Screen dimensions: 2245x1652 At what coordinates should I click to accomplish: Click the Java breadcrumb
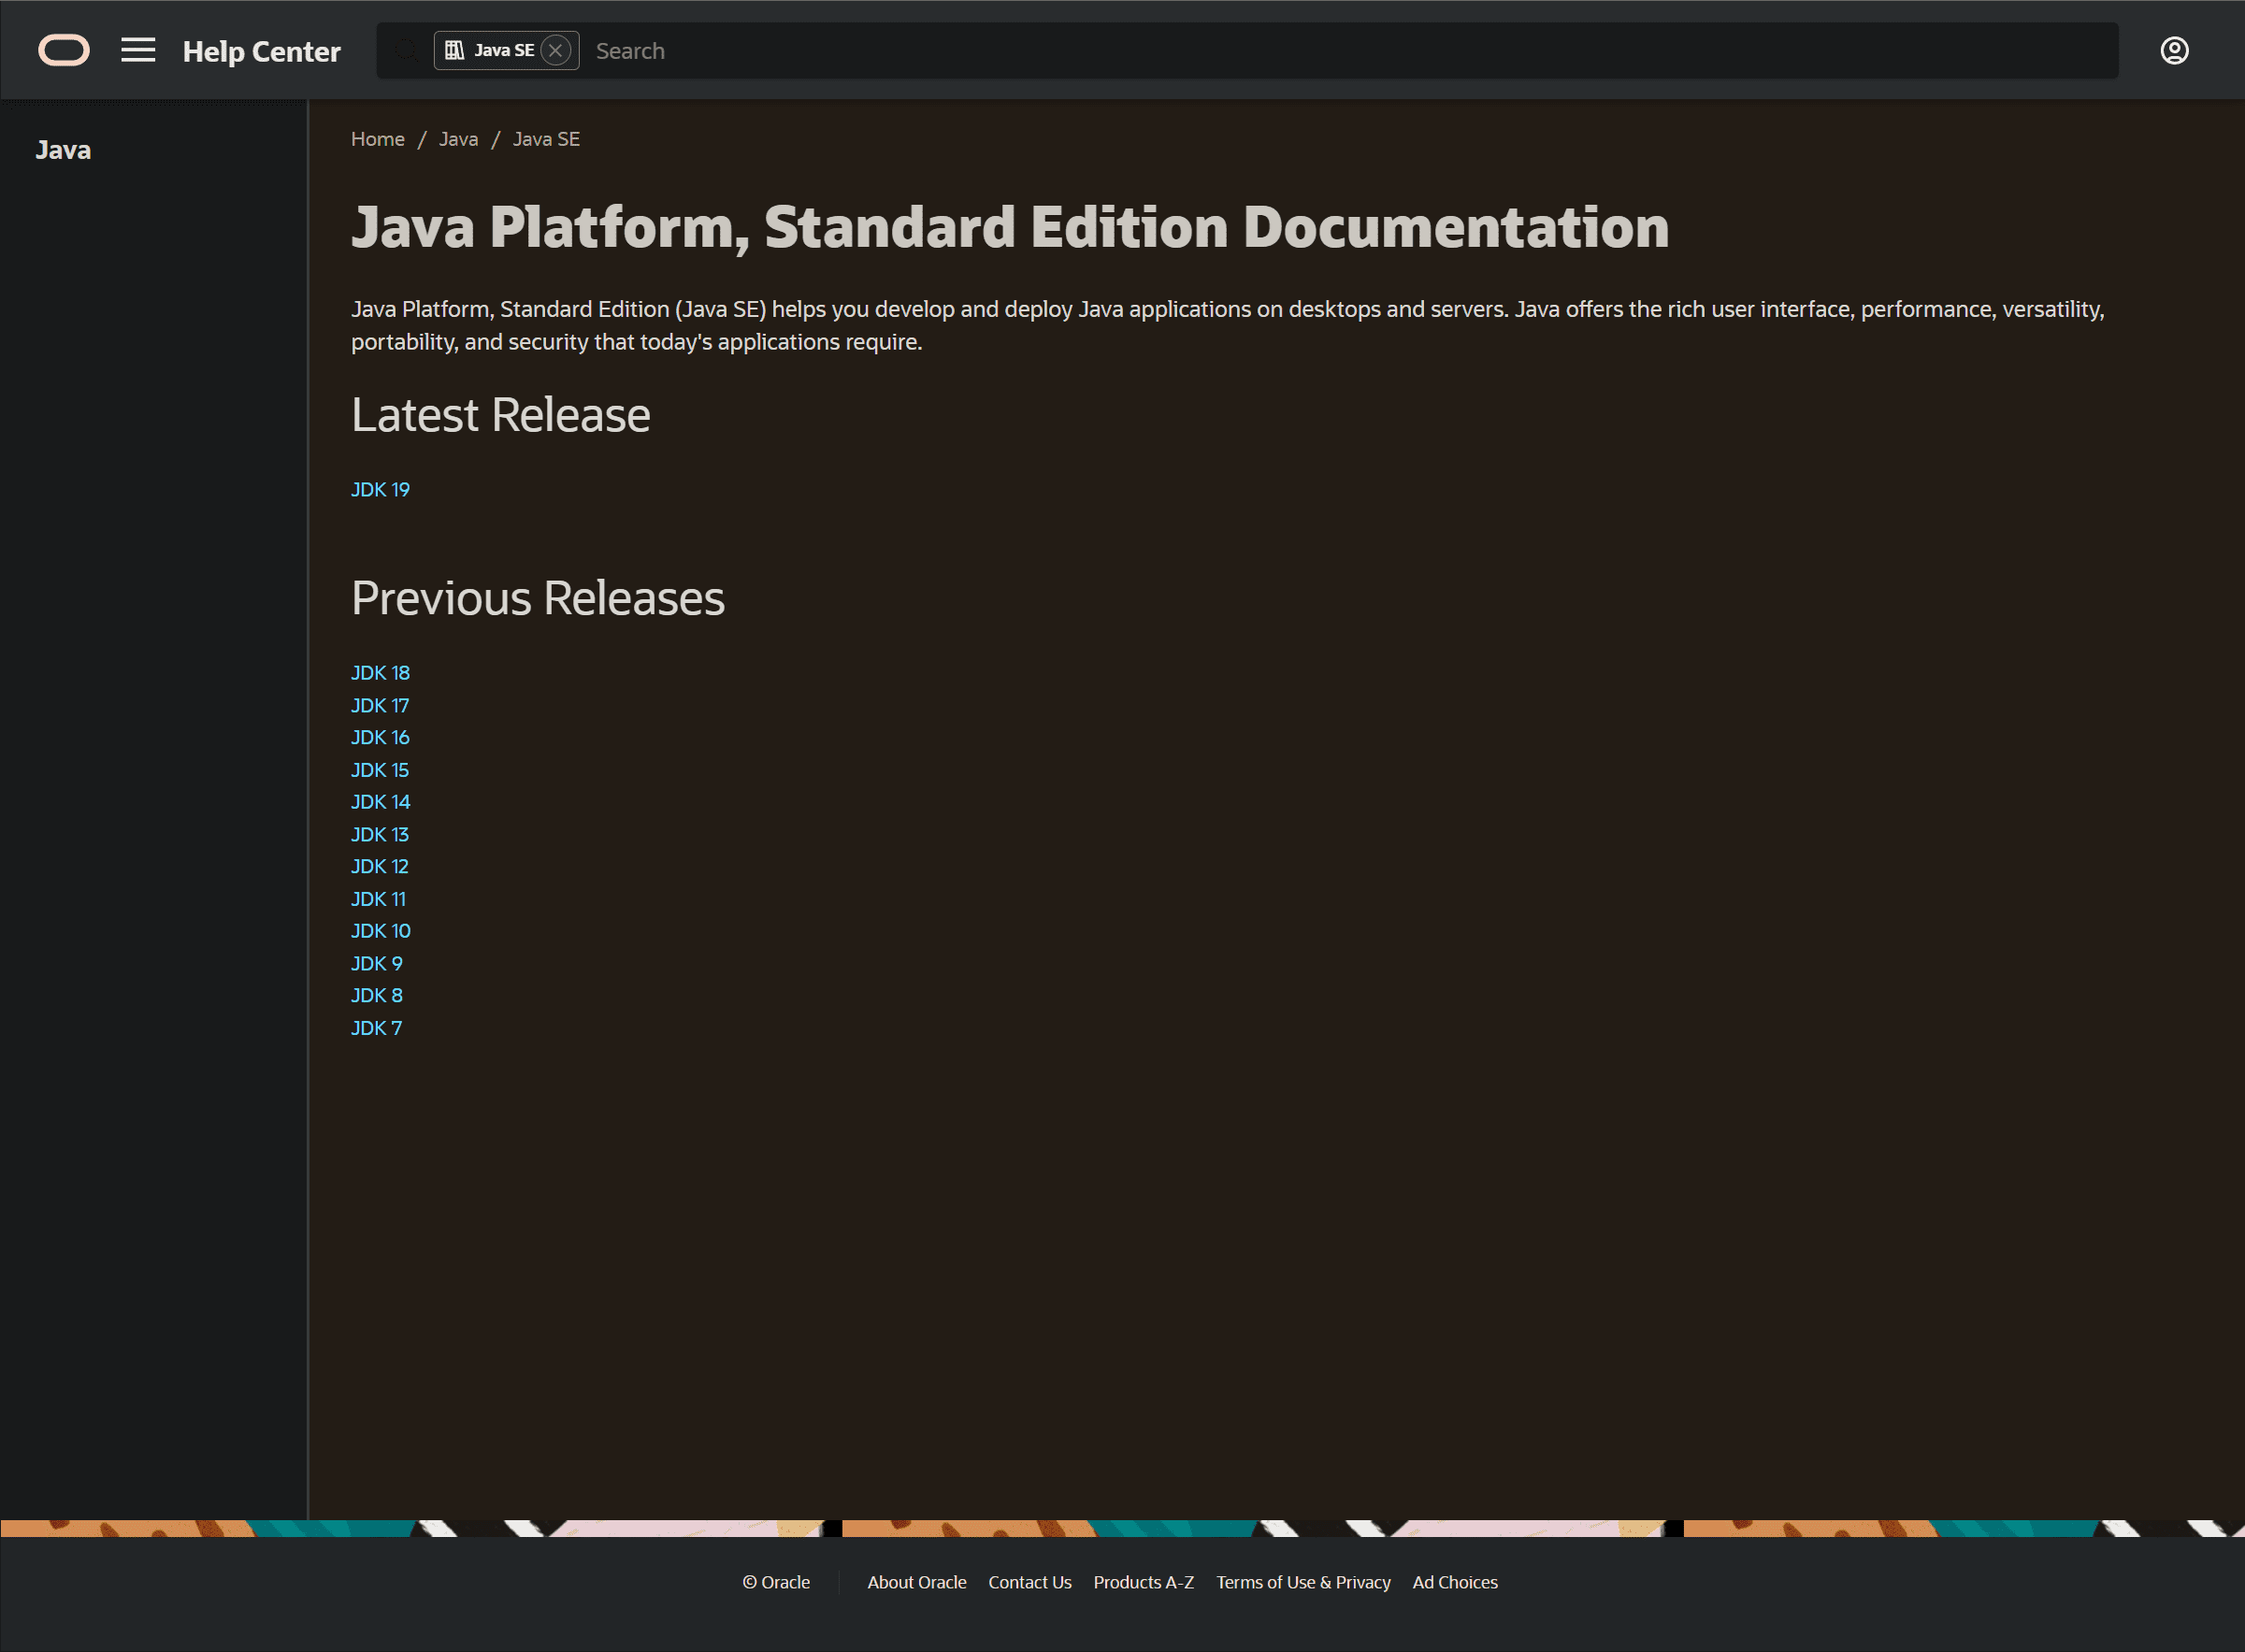coord(458,139)
